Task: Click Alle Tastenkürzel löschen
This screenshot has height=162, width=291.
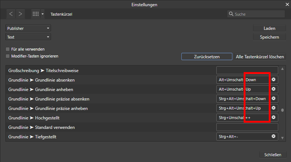Action: tap(260, 56)
